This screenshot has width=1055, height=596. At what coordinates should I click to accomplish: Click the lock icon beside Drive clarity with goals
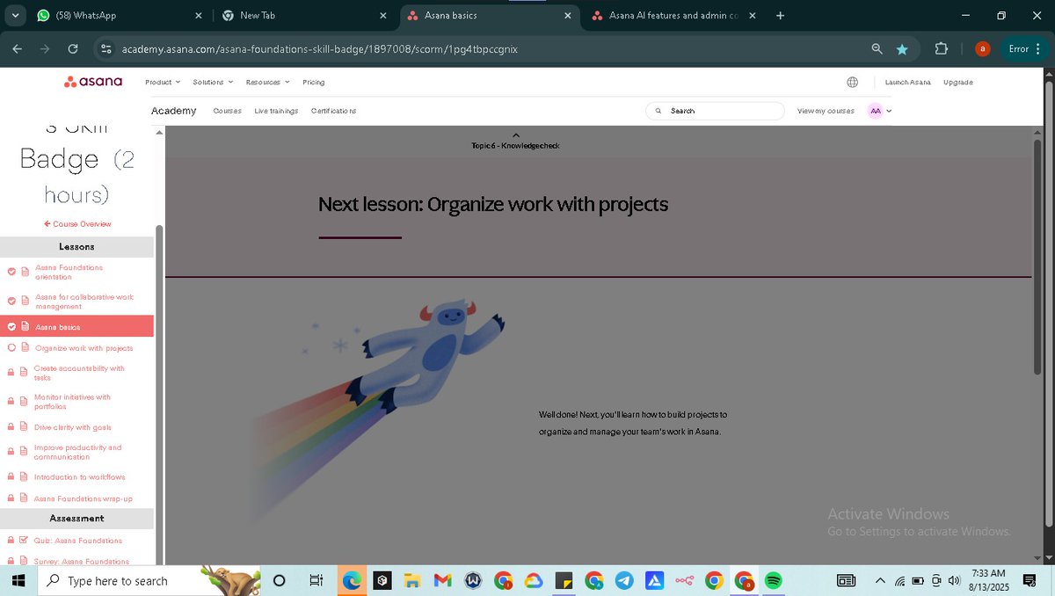pos(11,427)
